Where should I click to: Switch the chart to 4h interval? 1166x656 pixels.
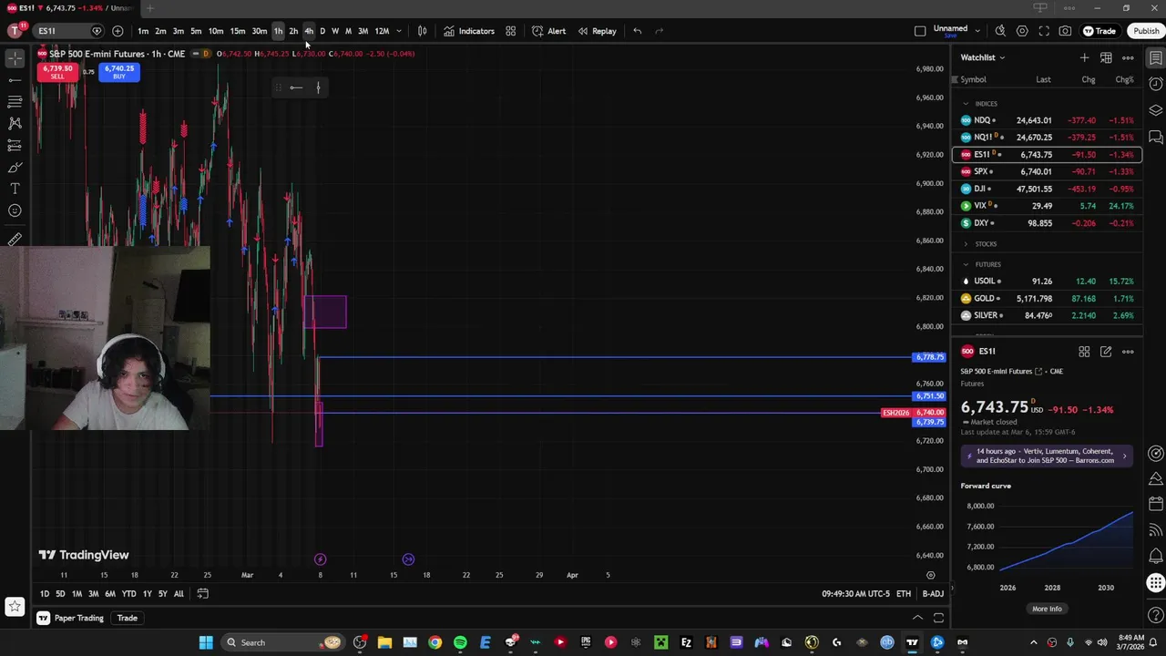point(308,31)
